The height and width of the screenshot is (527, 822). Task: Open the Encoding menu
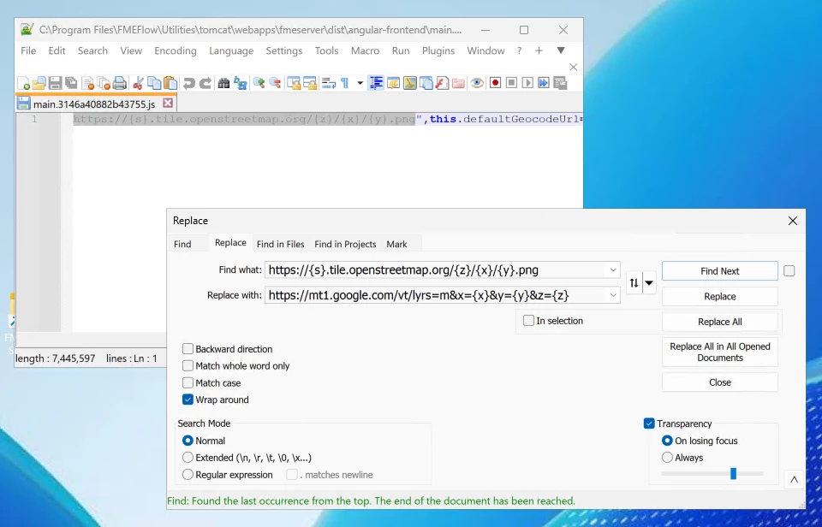(x=175, y=50)
